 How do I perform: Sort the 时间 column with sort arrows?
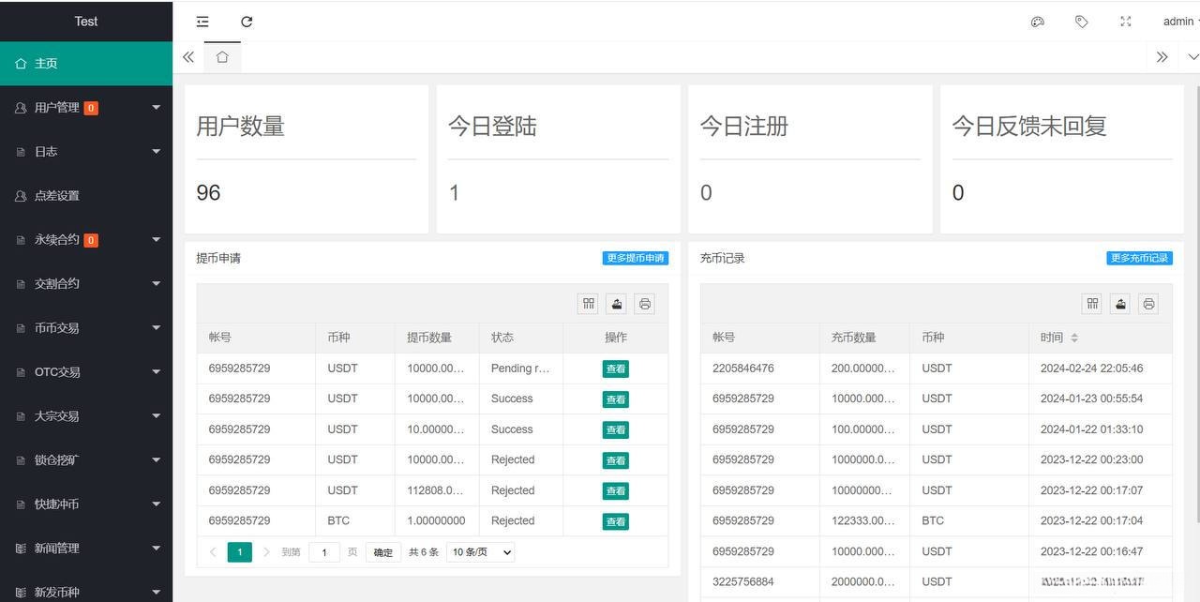click(x=1074, y=338)
